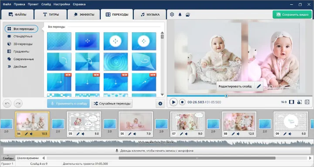Click Редактировать слайд button
The height and width of the screenshot is (167, 314).
coord(235,86)
